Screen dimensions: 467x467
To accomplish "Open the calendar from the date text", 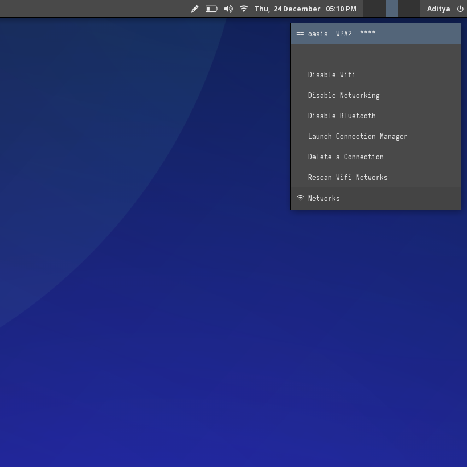I will (287, 9).
